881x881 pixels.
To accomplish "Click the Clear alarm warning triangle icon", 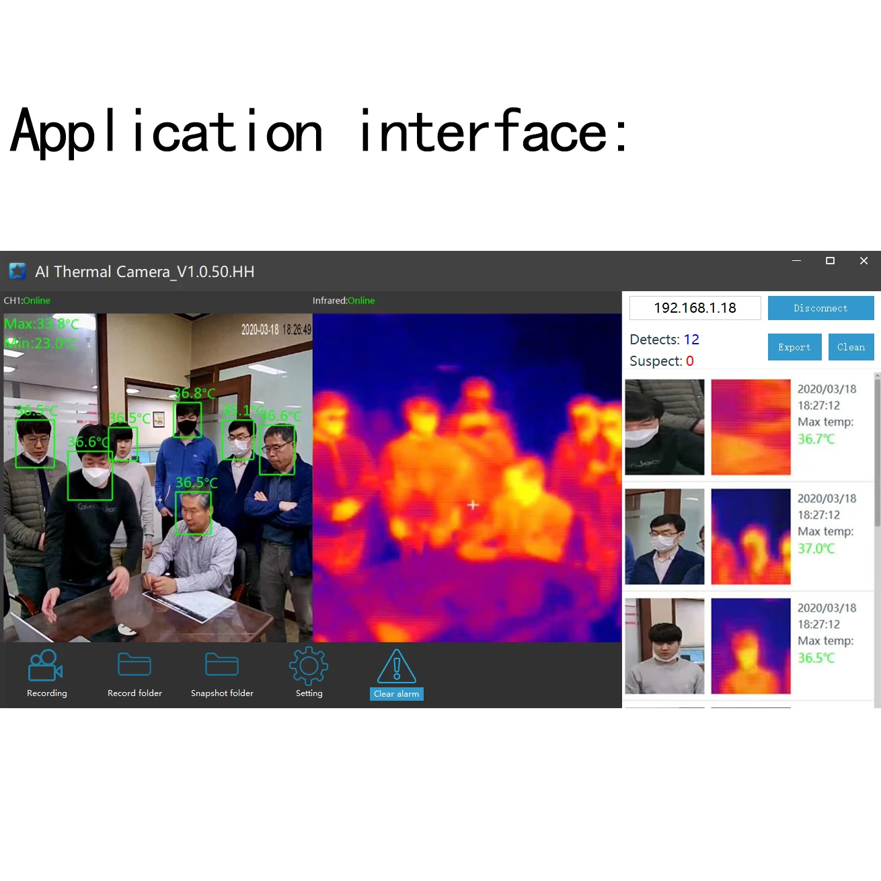I will click(396, 667).
